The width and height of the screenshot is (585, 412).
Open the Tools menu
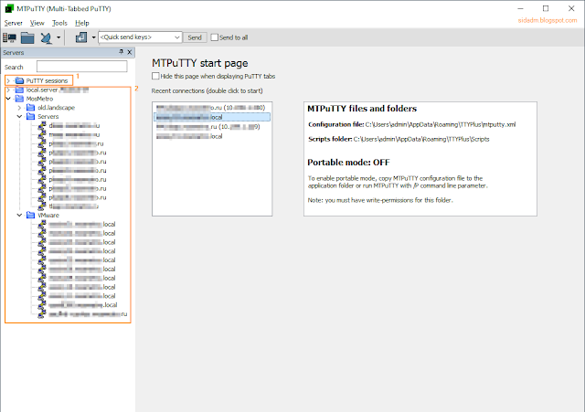pos(59,23)
